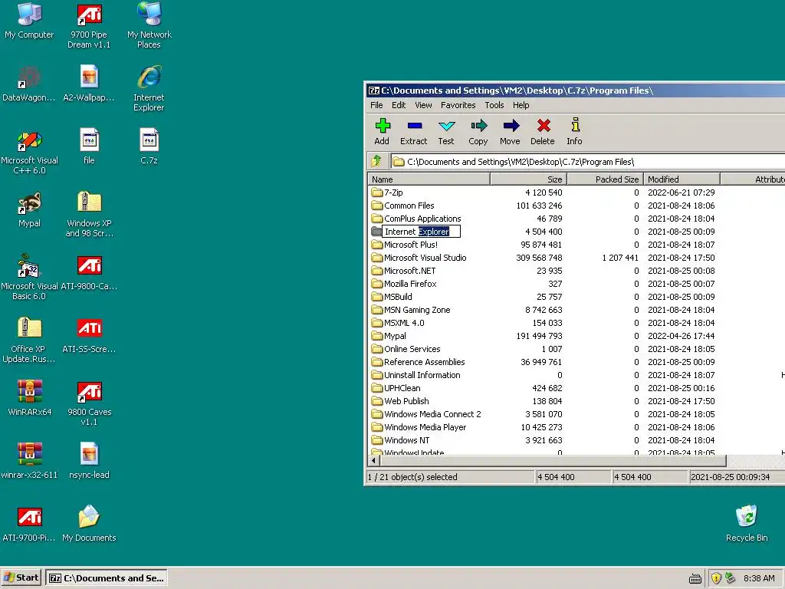Viewport: 785px width, 589px height.
Task: Select the My Network Places desktop icon
Action: (x=149, y=26)
